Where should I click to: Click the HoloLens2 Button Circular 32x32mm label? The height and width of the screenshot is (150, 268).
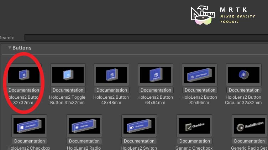coord(243,100)
